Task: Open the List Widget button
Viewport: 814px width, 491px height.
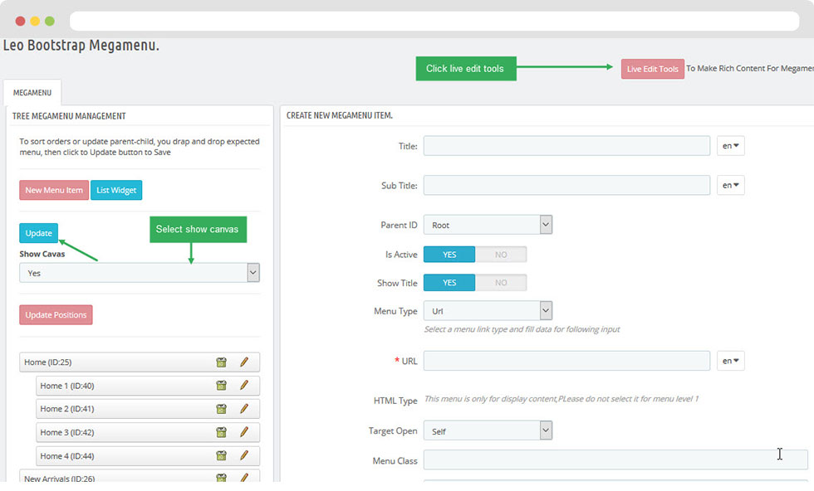Action: coord(116,190)
